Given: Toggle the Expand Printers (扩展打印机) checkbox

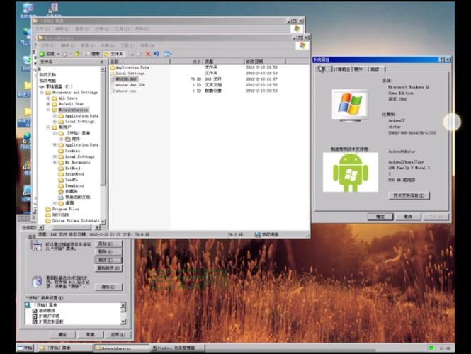Looking at the screenshot, I should tap(35, 316).
